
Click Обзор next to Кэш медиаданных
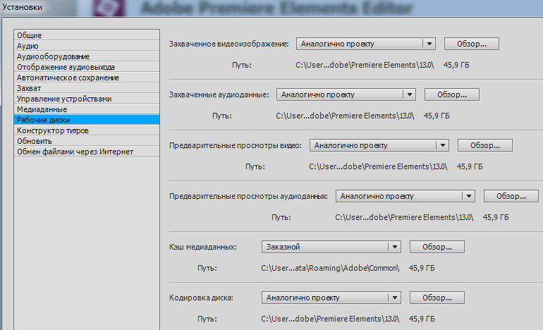pos(437,247)
